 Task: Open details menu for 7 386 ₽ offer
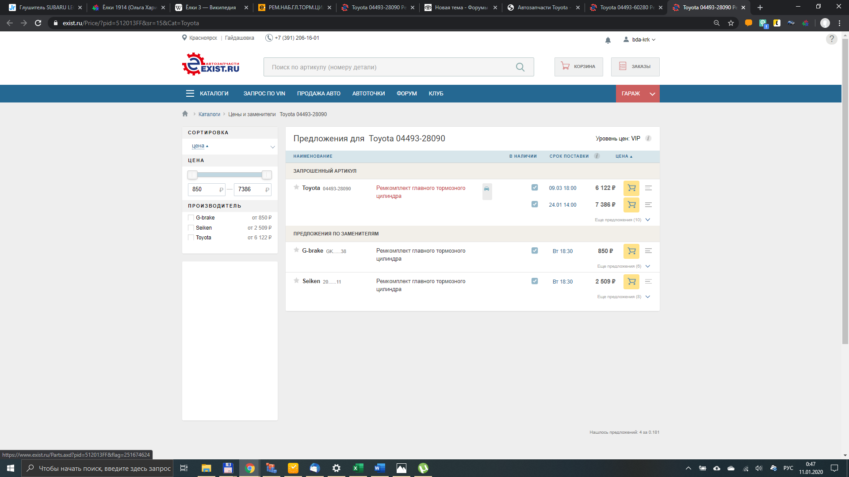(648, 205)
